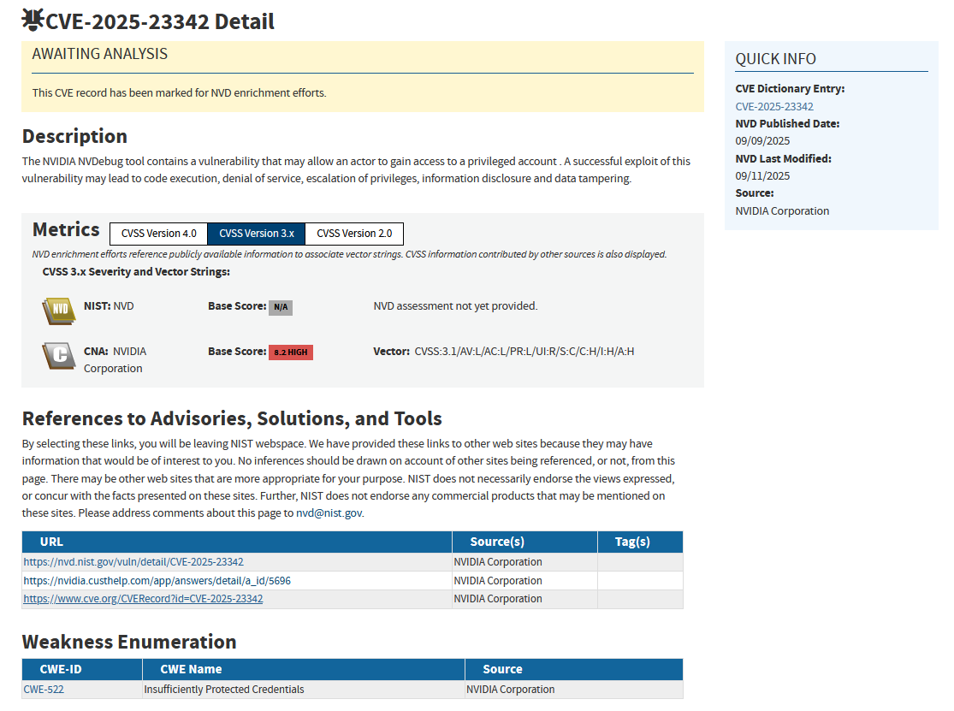
Task: Click the N/A base score badge
Action: (x=281, y=307)
